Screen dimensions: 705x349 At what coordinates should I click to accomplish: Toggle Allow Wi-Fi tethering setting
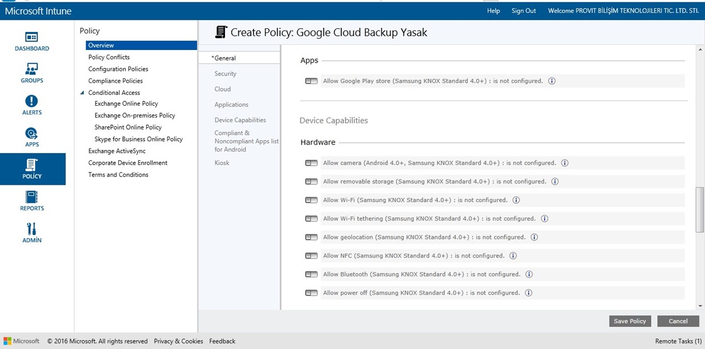(x=311, y=219)
